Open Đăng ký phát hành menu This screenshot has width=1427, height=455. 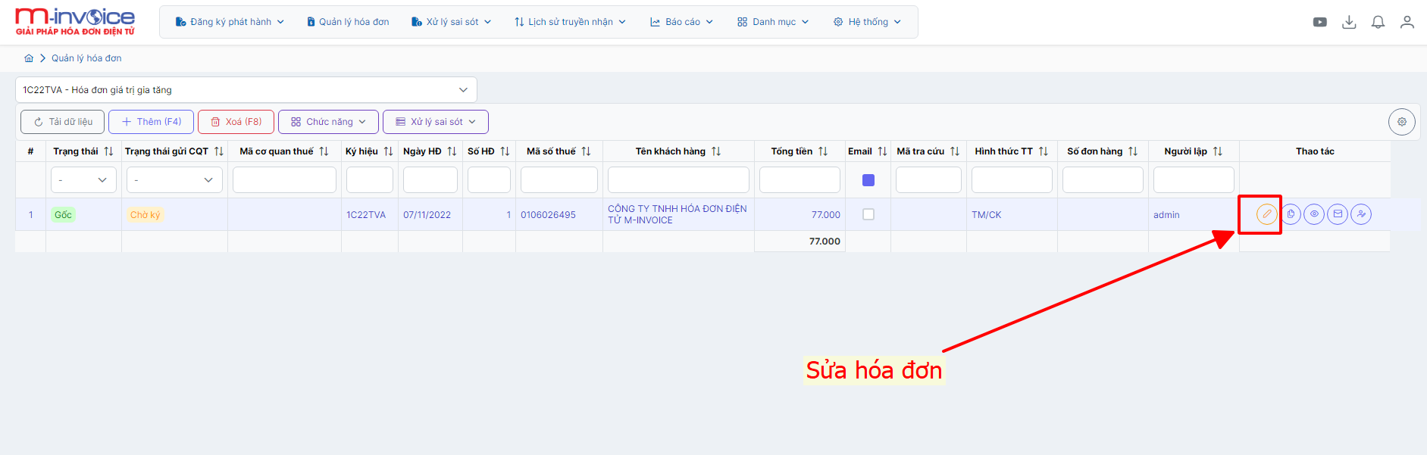(230, 22)
